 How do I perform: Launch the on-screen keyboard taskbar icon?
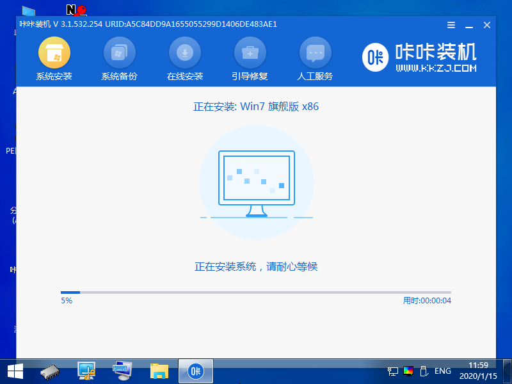tap(122, 371)
